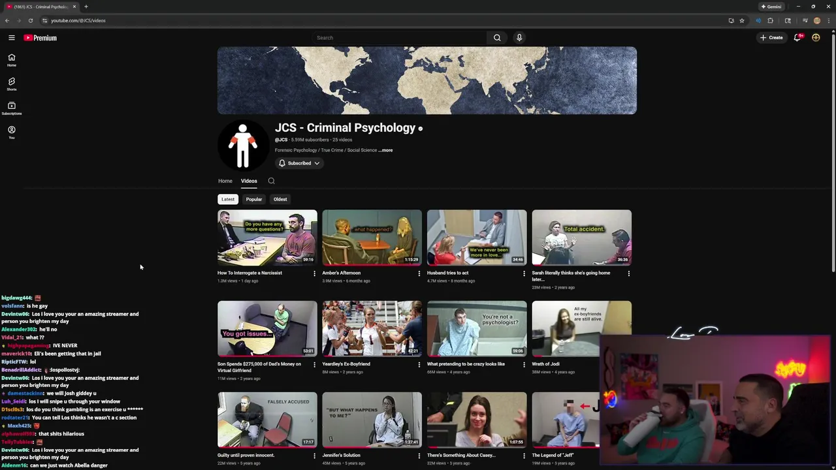Open options for 'How To Interrogate a Narcissist'
This screenshot has height=470, width=836.
pyautogui.click(x=314, y=274)
